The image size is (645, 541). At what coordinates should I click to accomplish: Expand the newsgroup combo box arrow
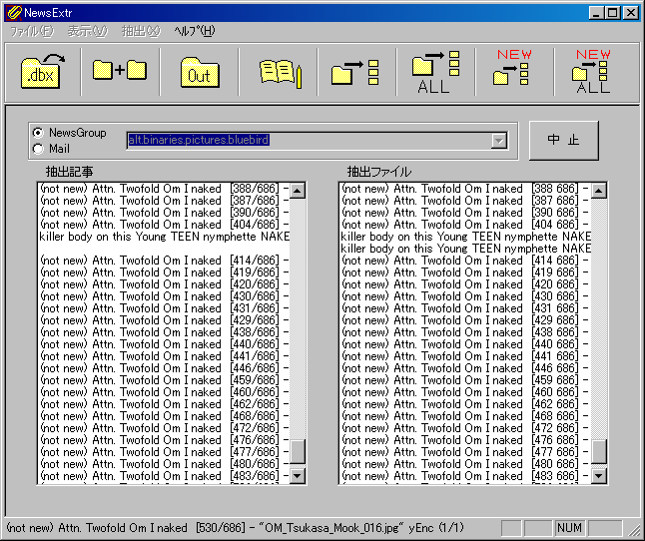pyautogui.click(x=499, y=141)
